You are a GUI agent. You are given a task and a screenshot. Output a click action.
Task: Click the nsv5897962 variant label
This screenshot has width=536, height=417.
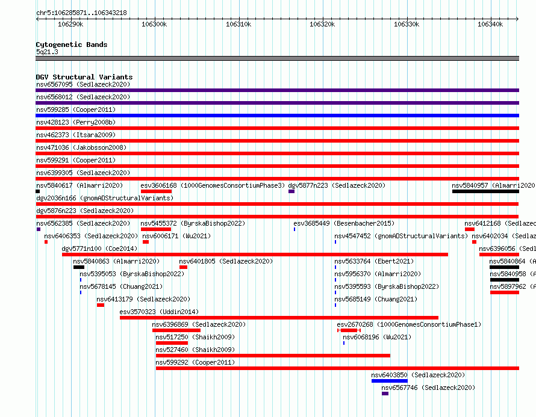click(x=513, y=286)
